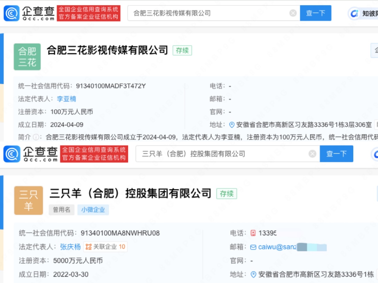Open the 知彼 assistant icon
Viewport: 378px width, 283px height.
coord(355,14)
